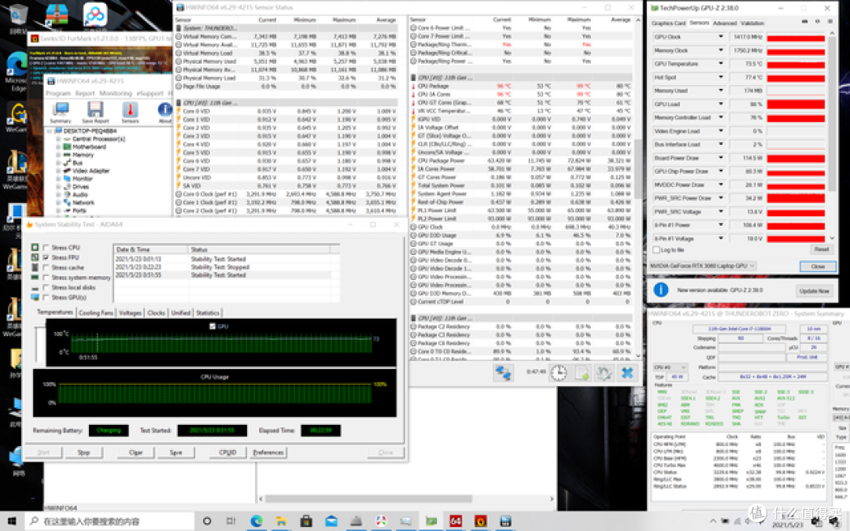Click the Motherboard icon in the HWiNFO tree
The image size is (850, 531).
(x=67, y=147)
